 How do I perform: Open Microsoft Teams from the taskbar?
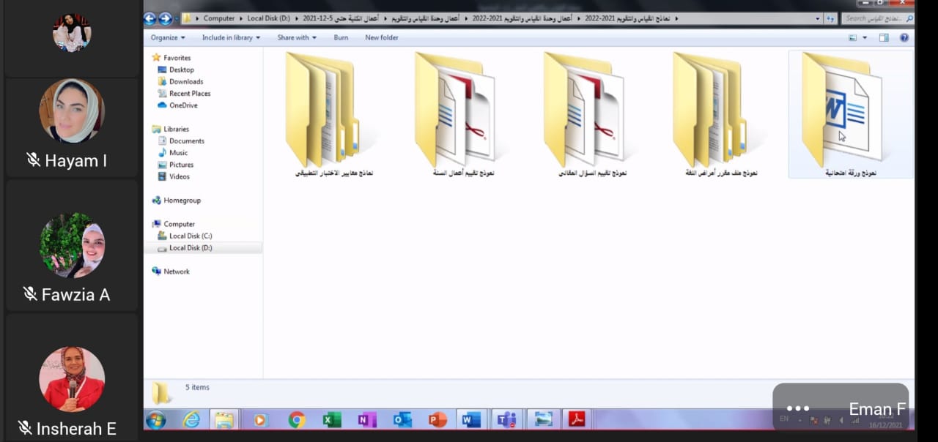click(x=506, y=419)
